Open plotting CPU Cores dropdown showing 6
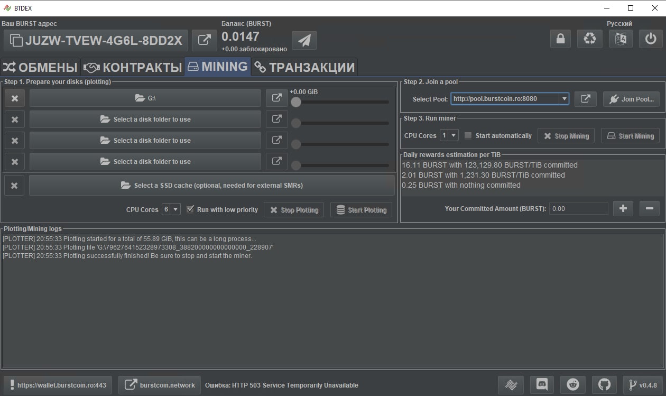This screenshot has width=666, height=396. pos(171,209)
